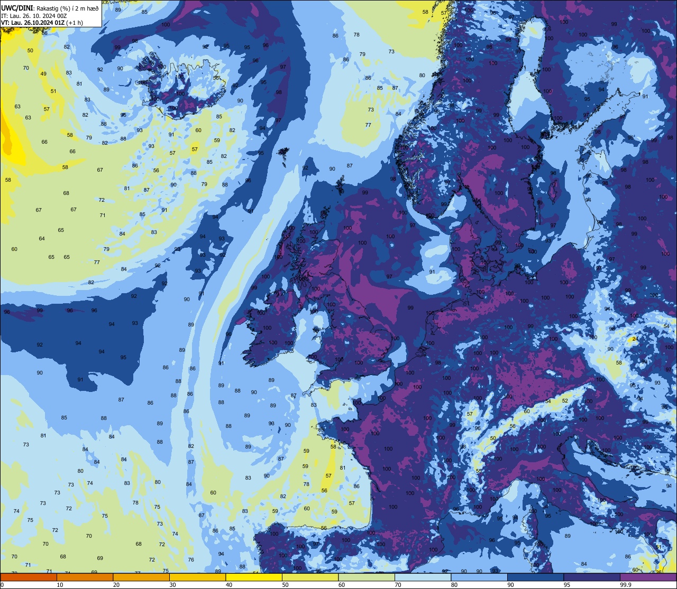Click the legend tick label '20'
677x589 pixels.
click(x=116, y=585)
